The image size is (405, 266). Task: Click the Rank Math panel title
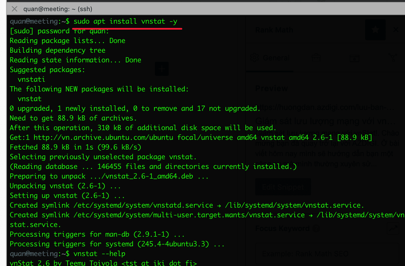[274, 30]
